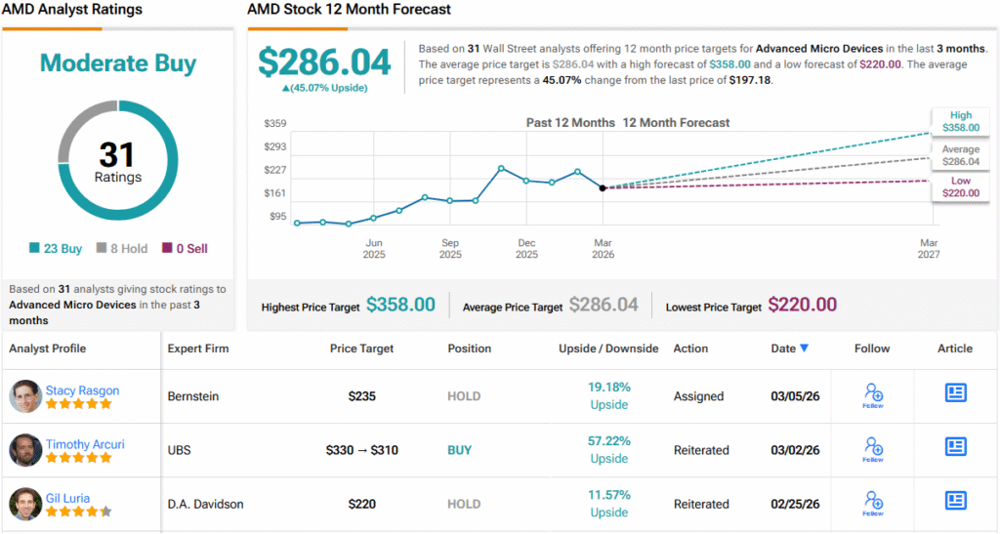Open Timothy Arcuri analyst profile link
The image size is (1000, 534).
tap(85, 444)
